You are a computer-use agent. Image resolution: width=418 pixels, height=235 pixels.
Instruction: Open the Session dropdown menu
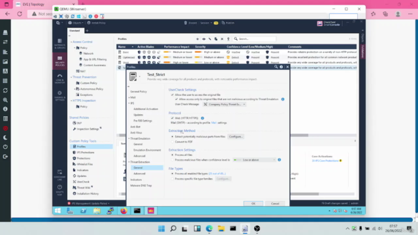coord(206,23)
